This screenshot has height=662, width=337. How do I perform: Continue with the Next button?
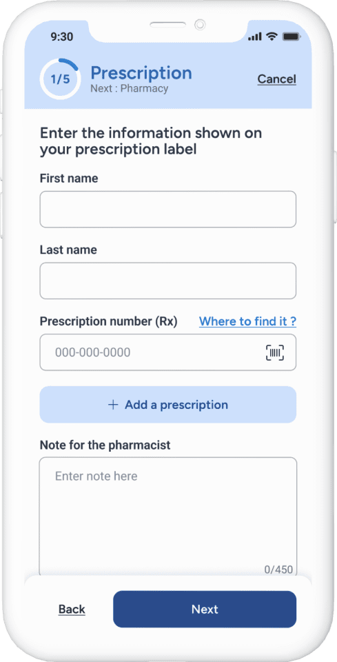[x=205, y=609]
